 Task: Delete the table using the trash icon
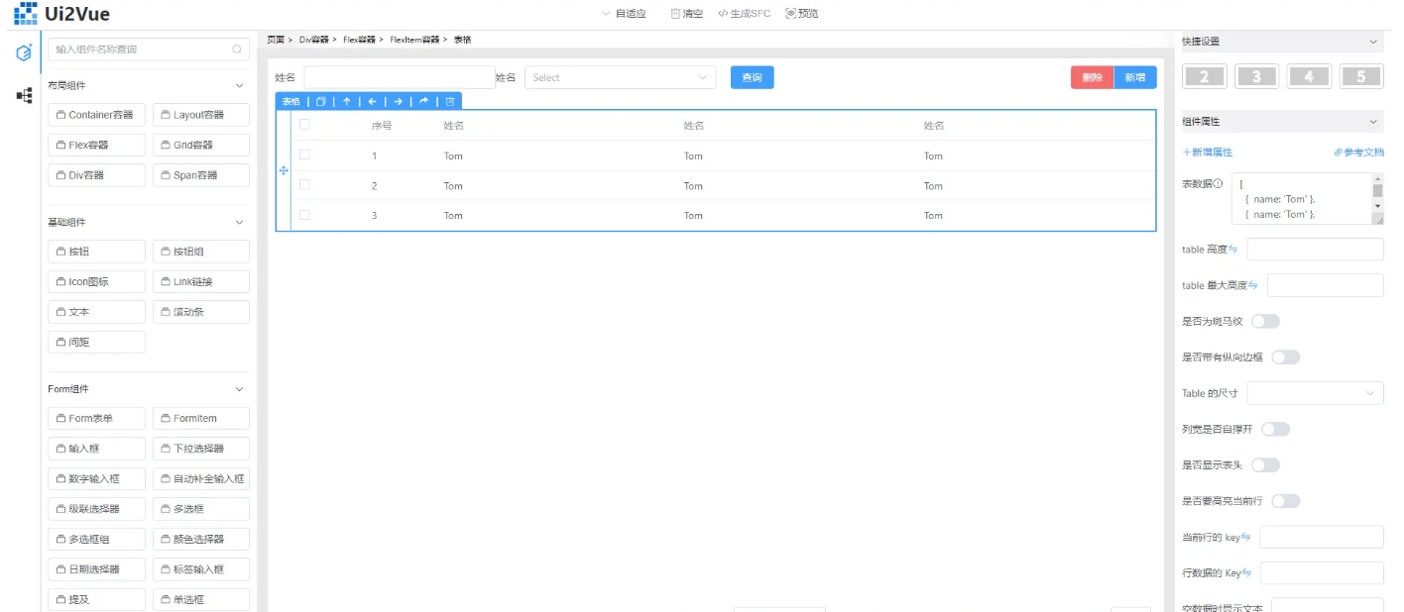pyautogui.click(x=449, y=101)
